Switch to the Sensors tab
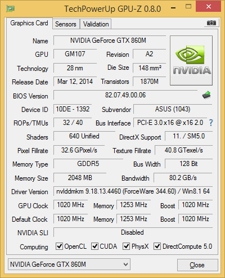Image resolution: width=225 pixels, height=278 pixels. [66, 24]
